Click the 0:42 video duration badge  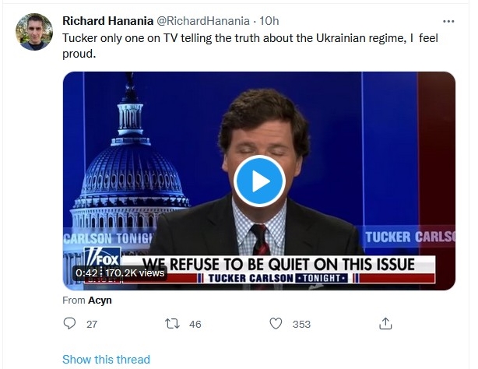tap(86, 273)
